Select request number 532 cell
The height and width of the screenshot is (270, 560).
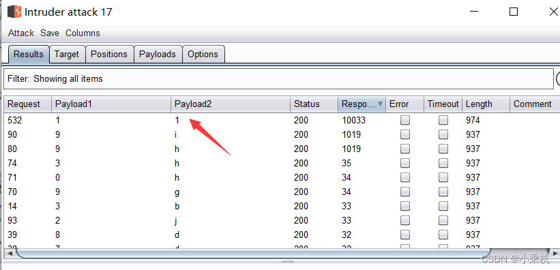(x=14, y=121)
